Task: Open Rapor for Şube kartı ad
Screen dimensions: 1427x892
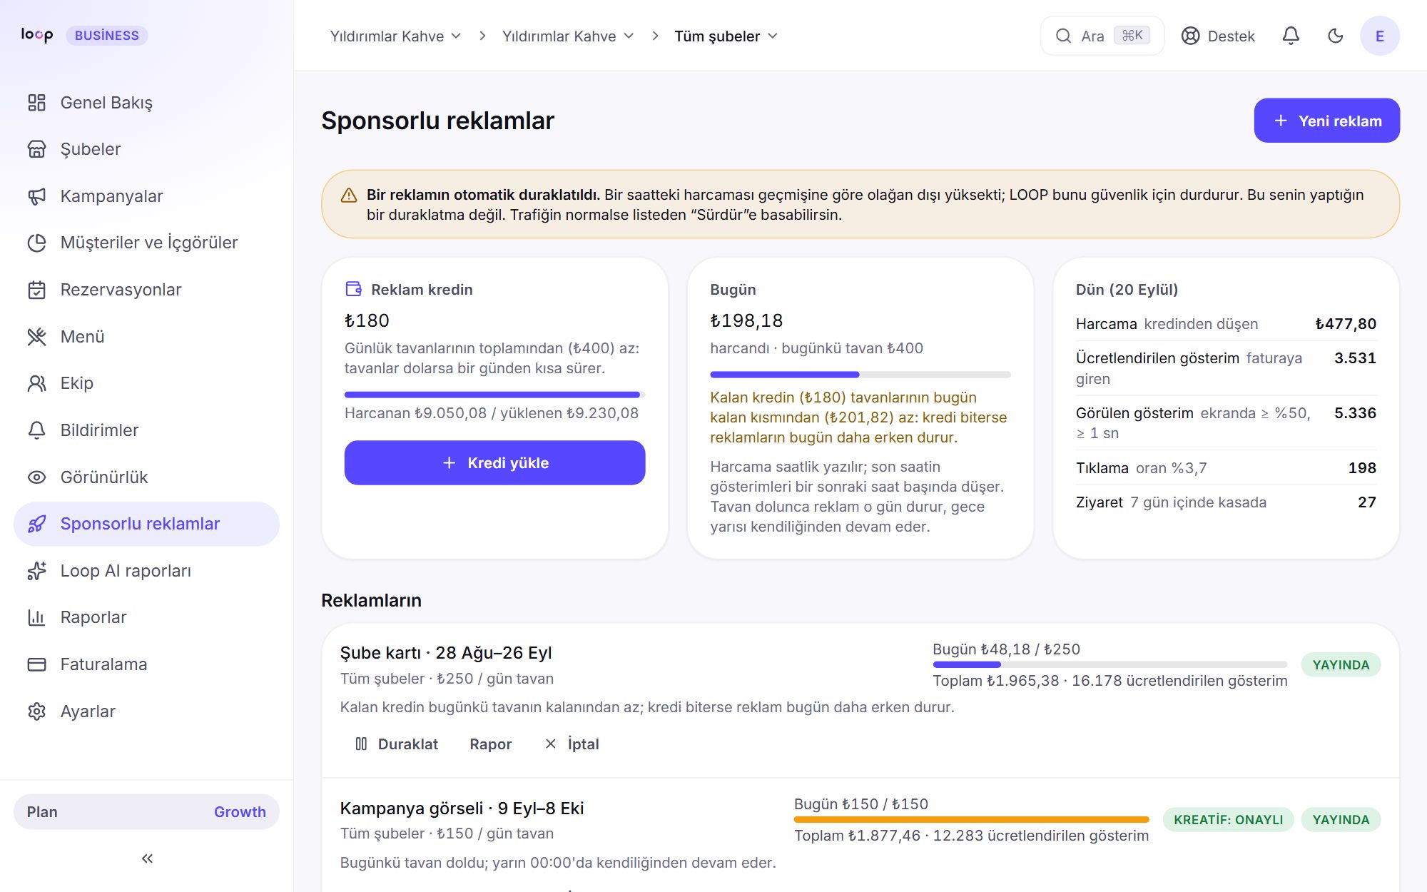Action: click(x=490, y=744)
